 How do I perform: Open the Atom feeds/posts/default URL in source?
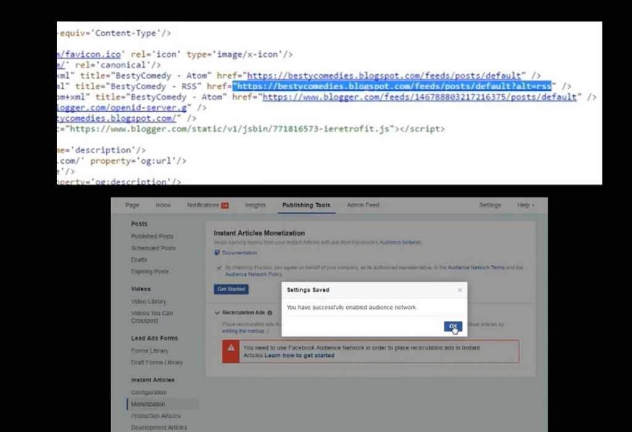pos(384,76)
